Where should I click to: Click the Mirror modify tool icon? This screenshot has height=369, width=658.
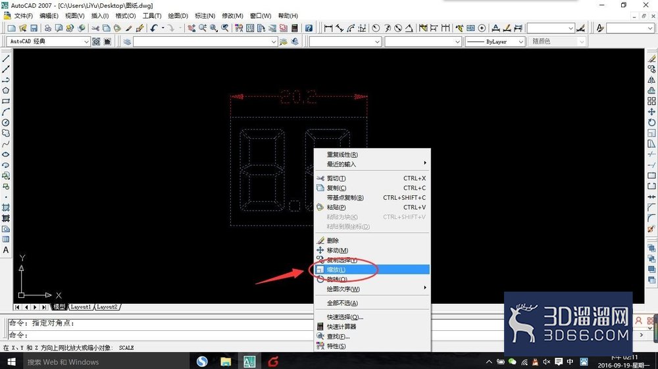point(651,80)
